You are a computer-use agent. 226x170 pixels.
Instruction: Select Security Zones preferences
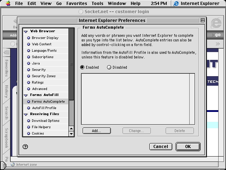click(46, 76)
